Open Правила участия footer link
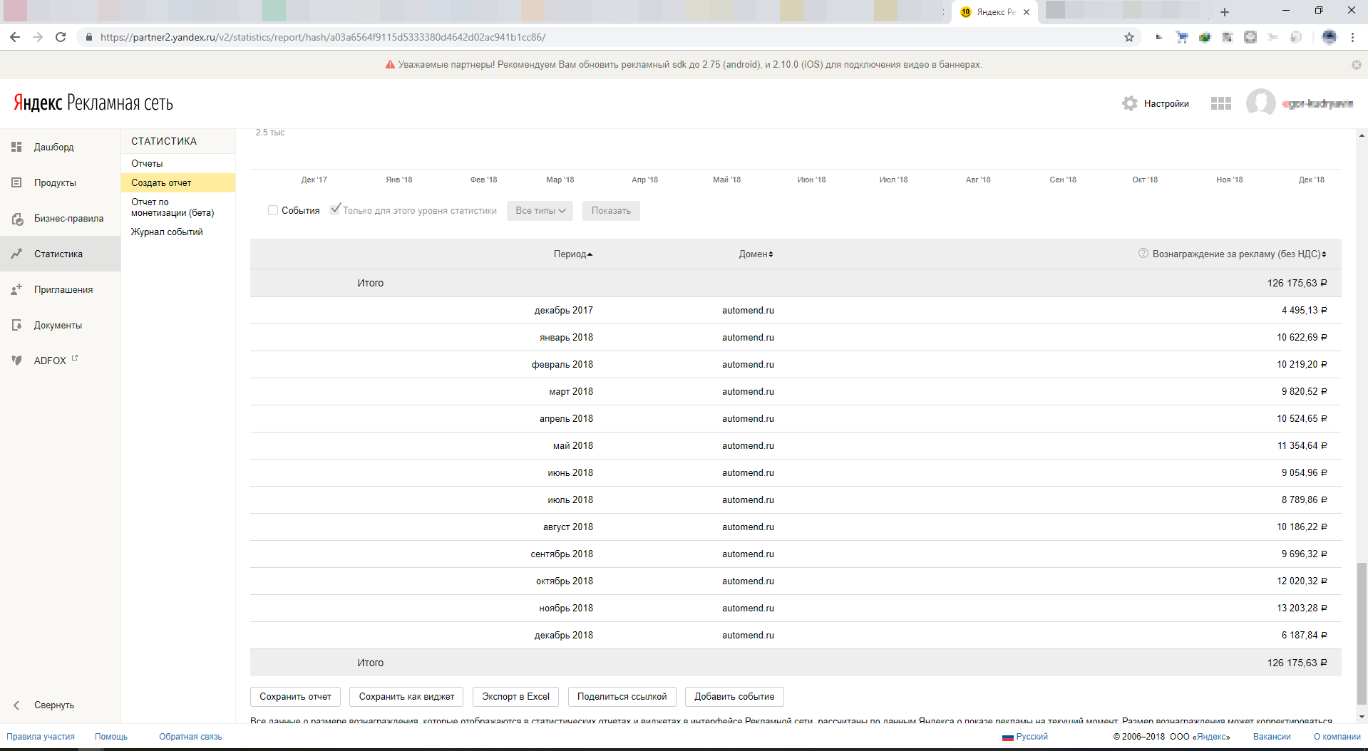The height and width of the screenshot is (751, 1368). [x=41, y=737]
